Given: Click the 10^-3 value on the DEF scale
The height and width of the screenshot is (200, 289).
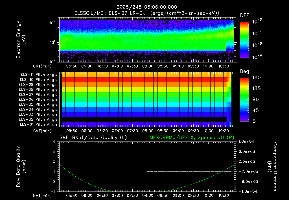Looking at the screenshot, I should click(257, 21).
